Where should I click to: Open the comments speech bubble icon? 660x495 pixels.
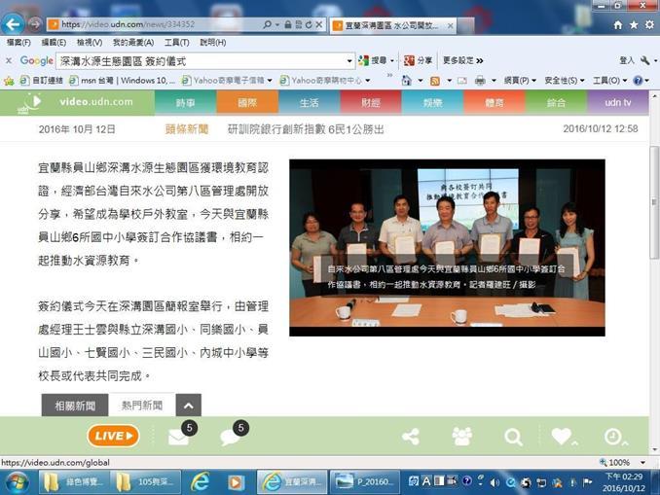(231, 438)
